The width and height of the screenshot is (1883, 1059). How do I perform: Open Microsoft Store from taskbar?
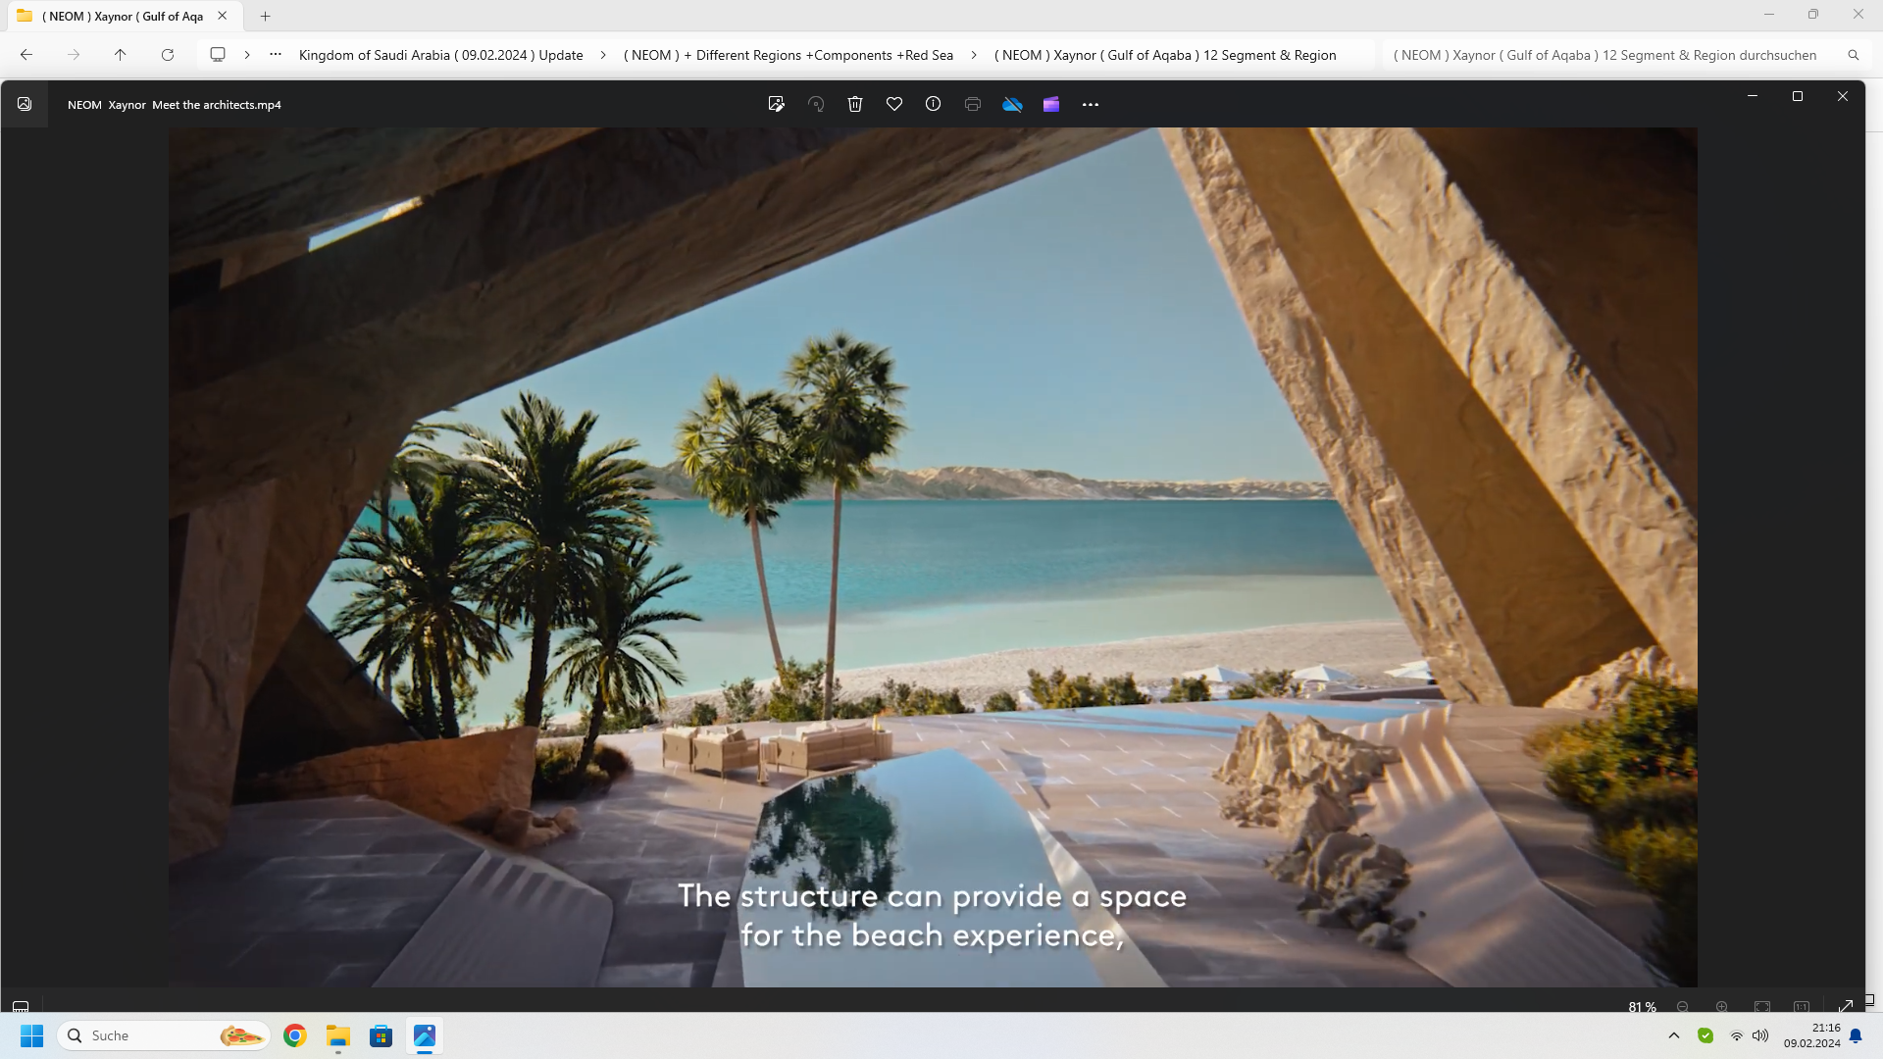pyautogui.click(x=382, y=1035)
